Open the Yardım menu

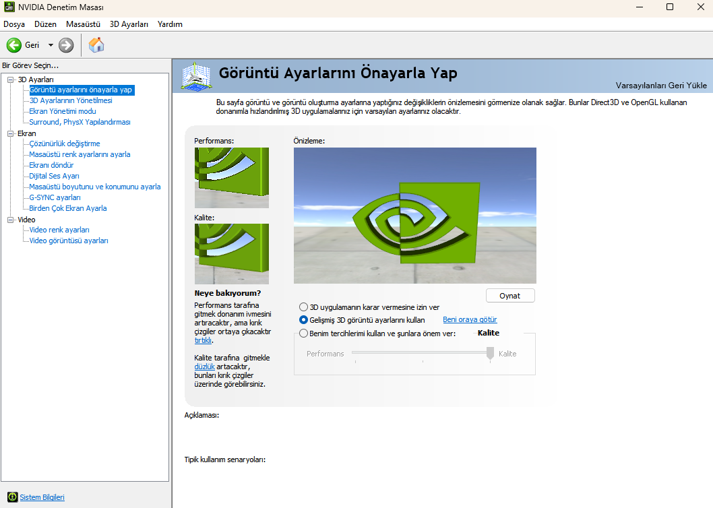170,24
